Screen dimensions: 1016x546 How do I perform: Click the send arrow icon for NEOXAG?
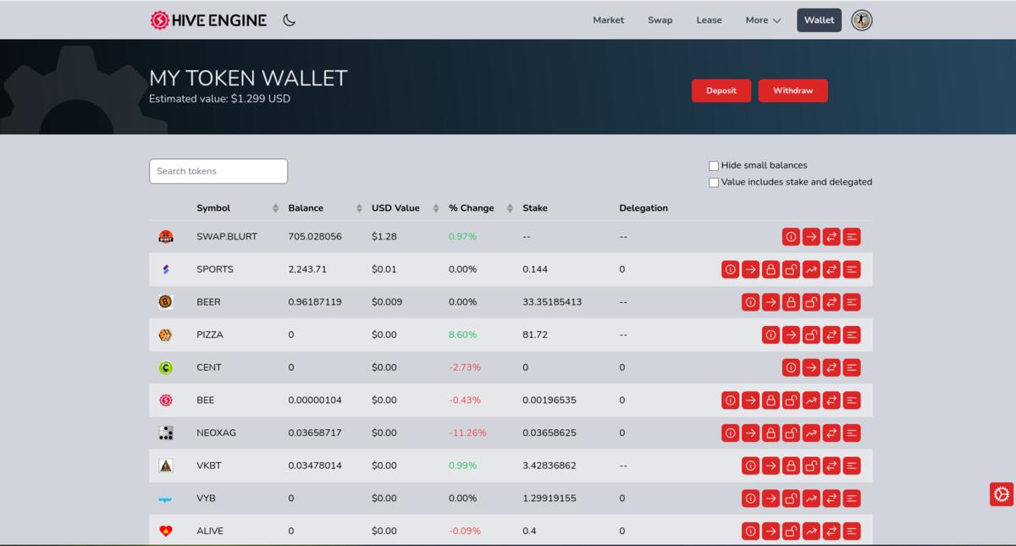[750, 433]
